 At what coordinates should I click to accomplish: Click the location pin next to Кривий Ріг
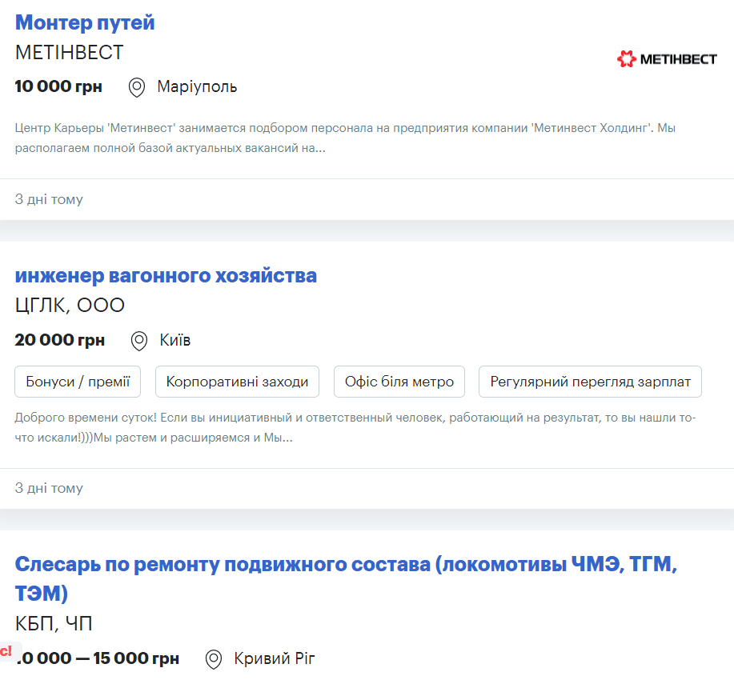pyautogui.click(x=213, y=659)
